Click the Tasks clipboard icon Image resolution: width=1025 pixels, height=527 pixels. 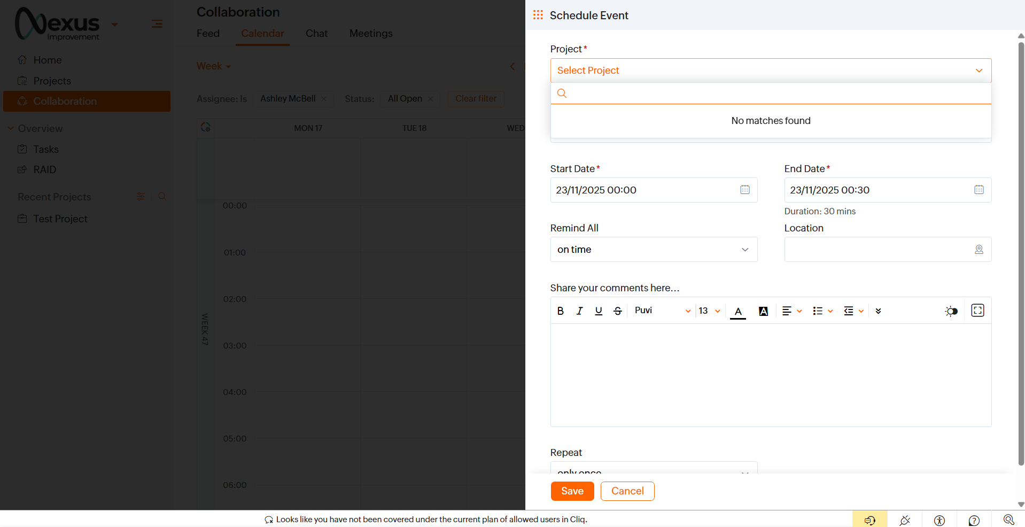22,149
